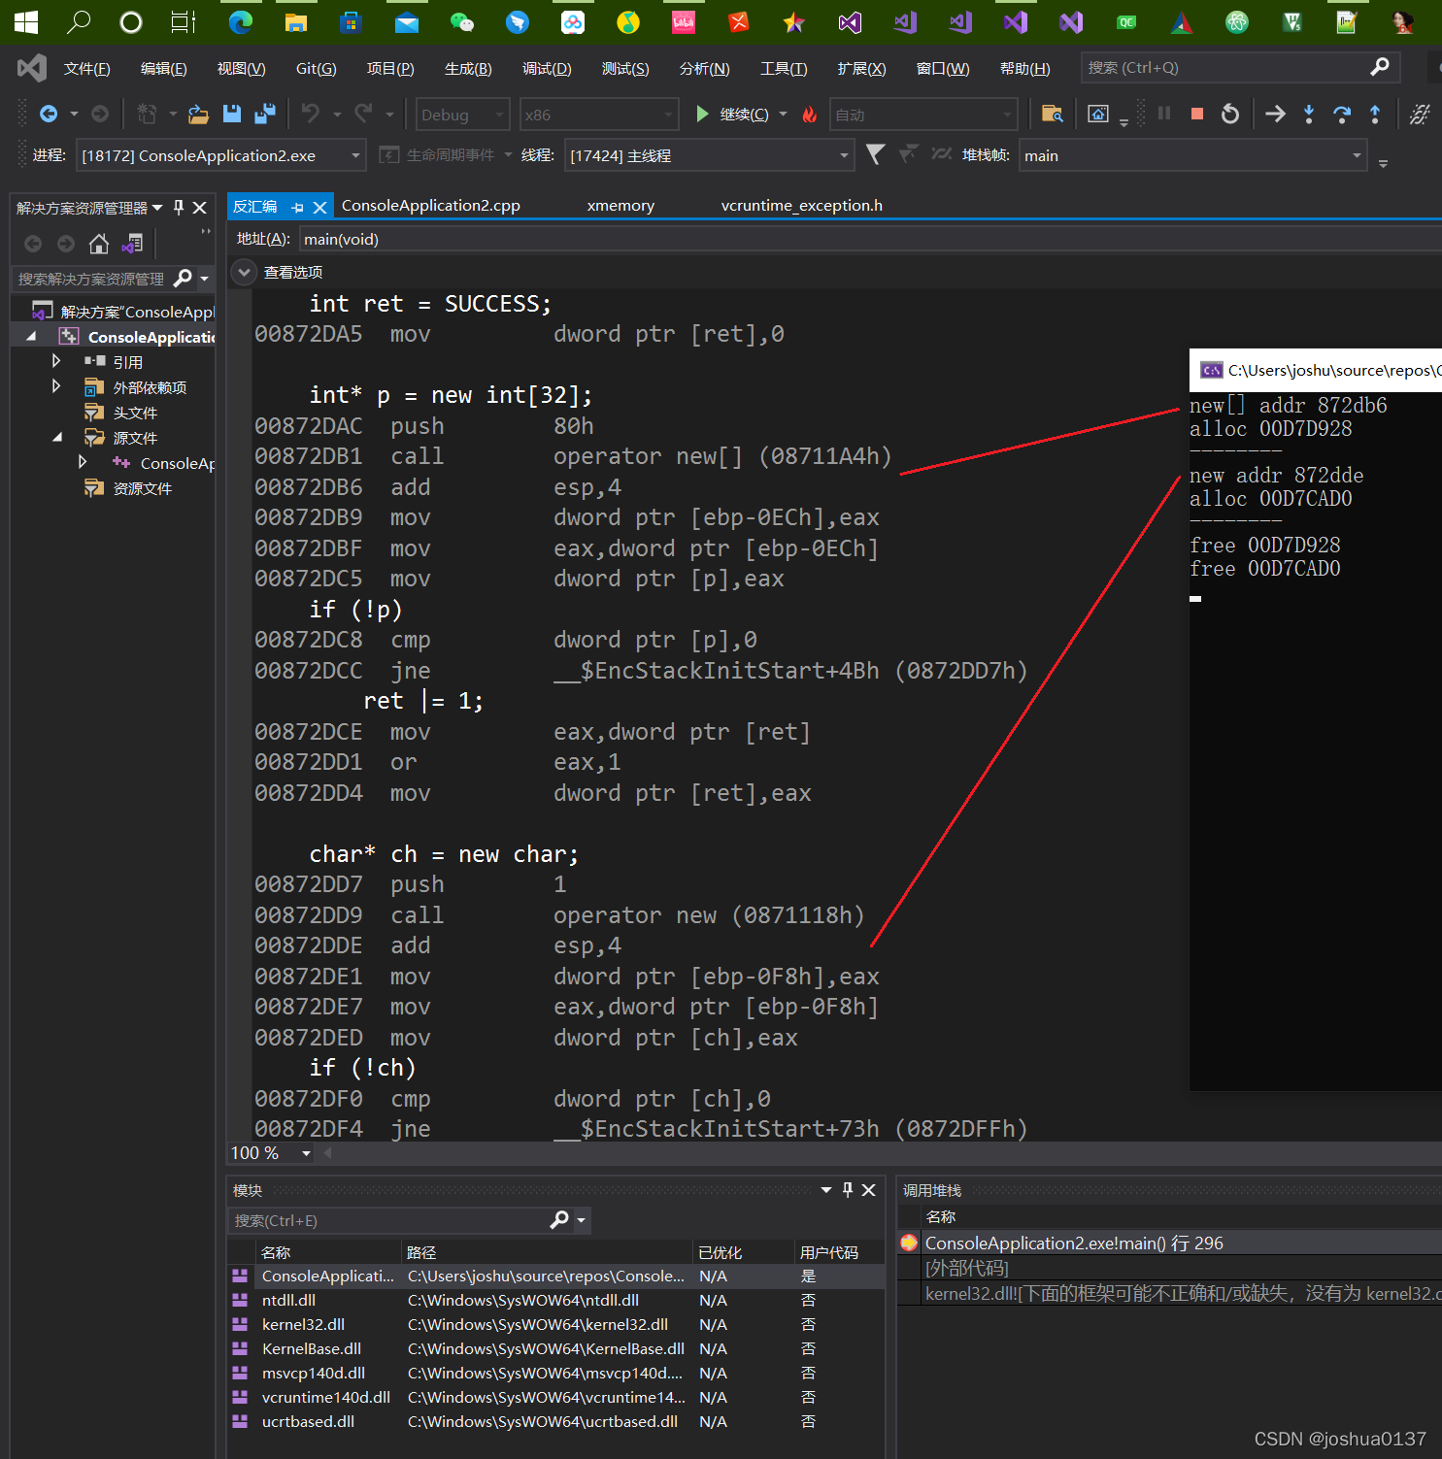The height and width of the screenshot is (1459, 1442).
Task: Click the Save All icon
Action: 264,115
